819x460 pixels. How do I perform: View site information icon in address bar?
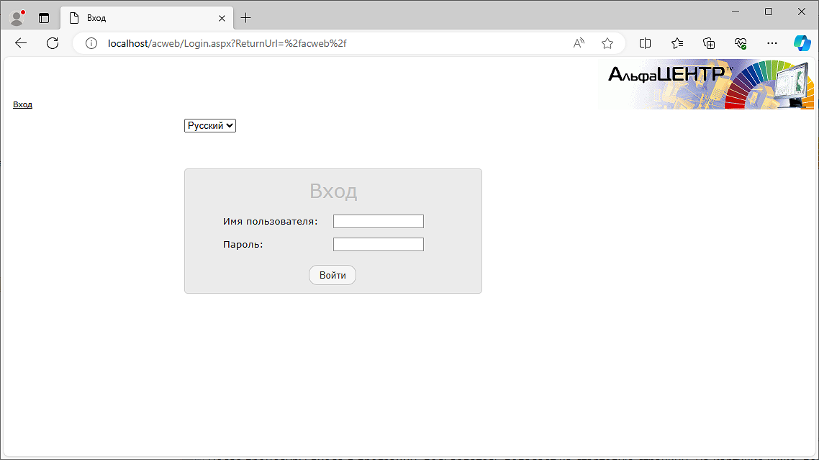(91, 43)
